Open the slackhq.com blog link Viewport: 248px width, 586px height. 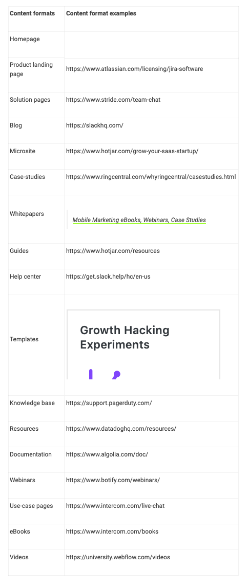(x=95, y=125)
